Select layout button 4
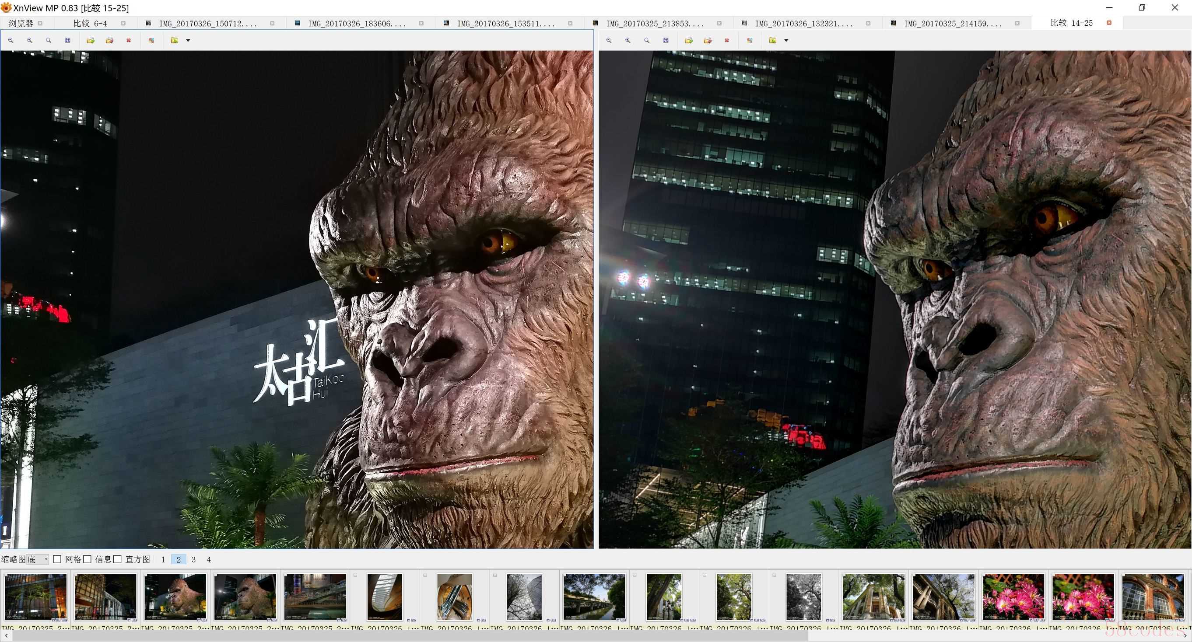This screenshot has height=642, width=1192. click(209, 560)
